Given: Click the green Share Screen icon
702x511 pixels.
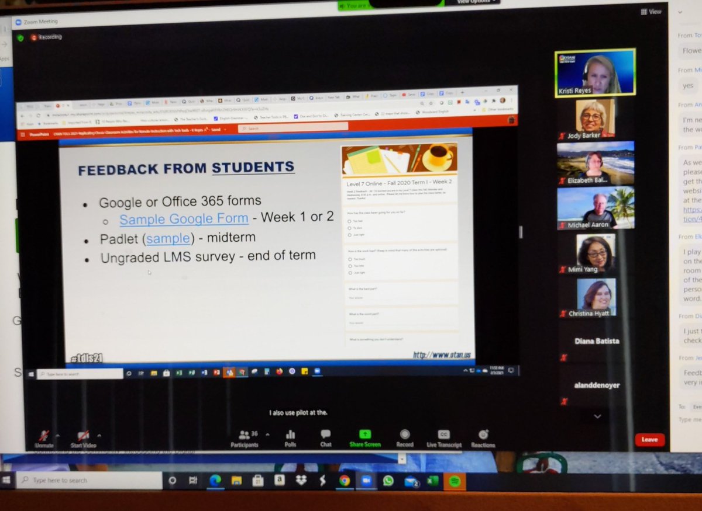Looking at the screenshot, I should [365, 434].
